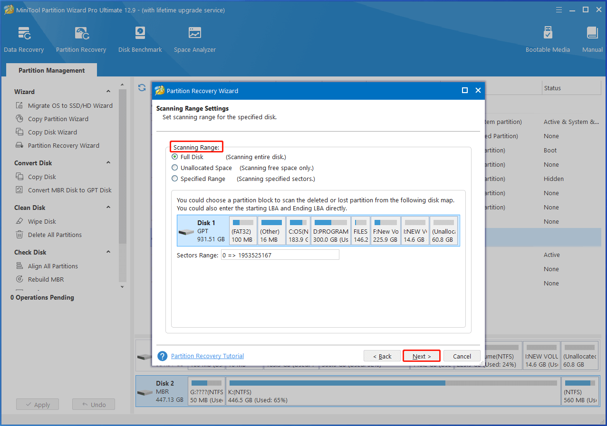Select the FILES partition block
This screenshot has width=607, height=426.
tap(361, 231)
